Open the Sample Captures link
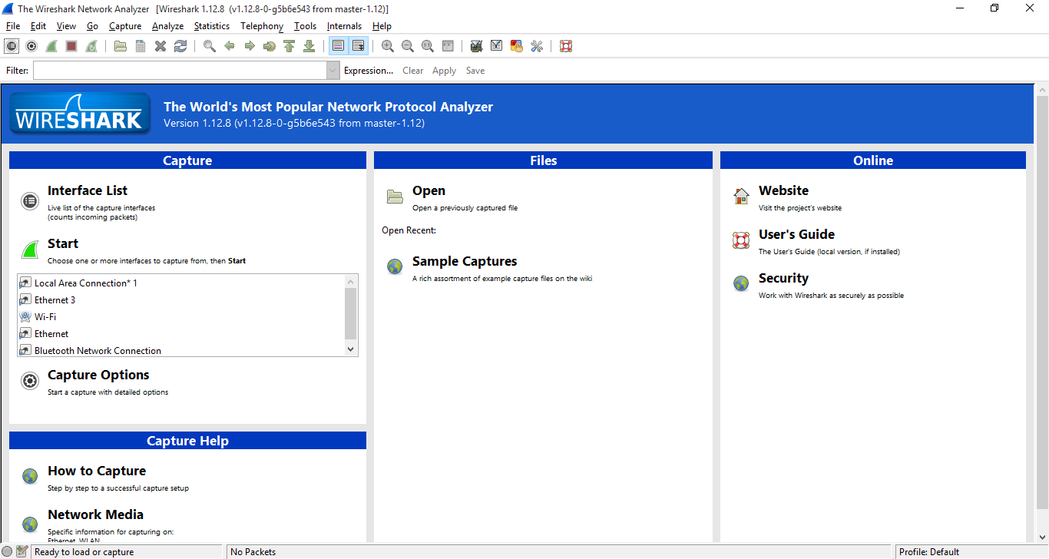The width and height of the screenshot is (1049, 559). 464,262
